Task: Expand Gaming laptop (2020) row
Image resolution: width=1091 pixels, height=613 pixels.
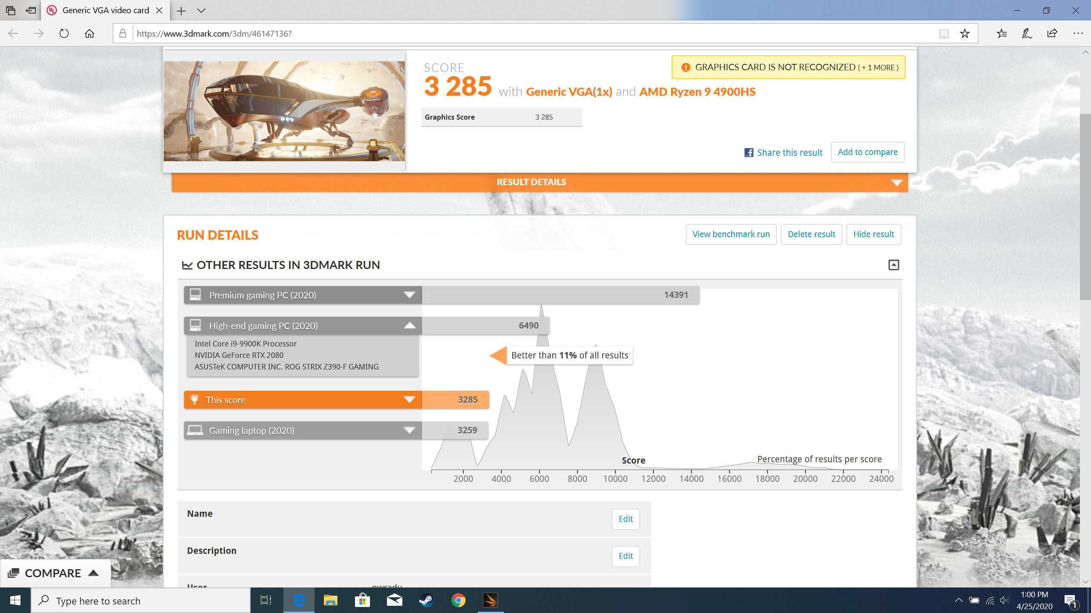Action: tap(409, 430)
